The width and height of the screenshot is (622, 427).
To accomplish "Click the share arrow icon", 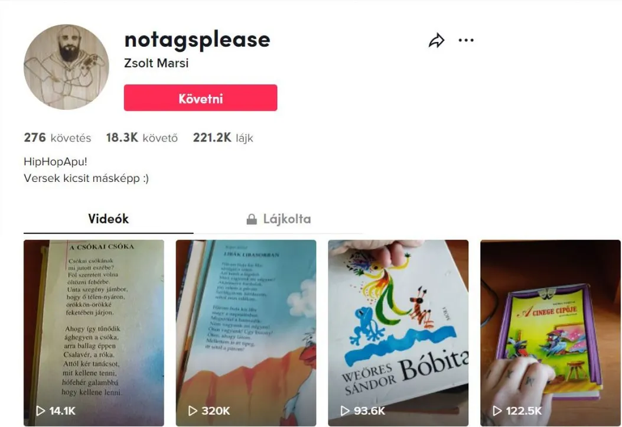I will (437, 40).
